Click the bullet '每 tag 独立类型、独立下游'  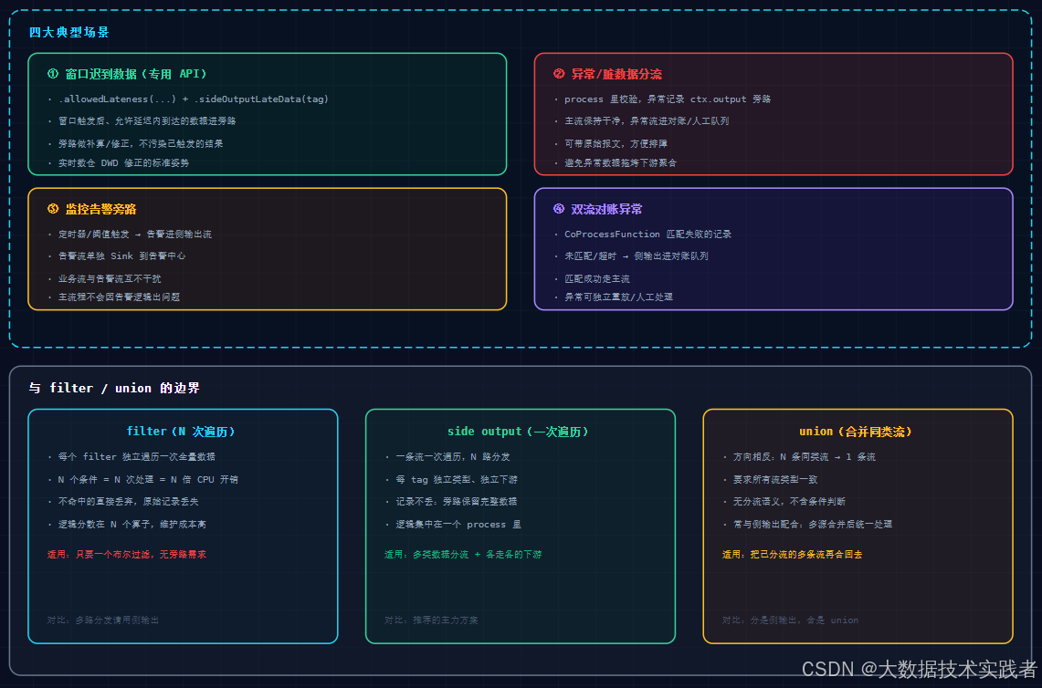(x=456, y=479)
